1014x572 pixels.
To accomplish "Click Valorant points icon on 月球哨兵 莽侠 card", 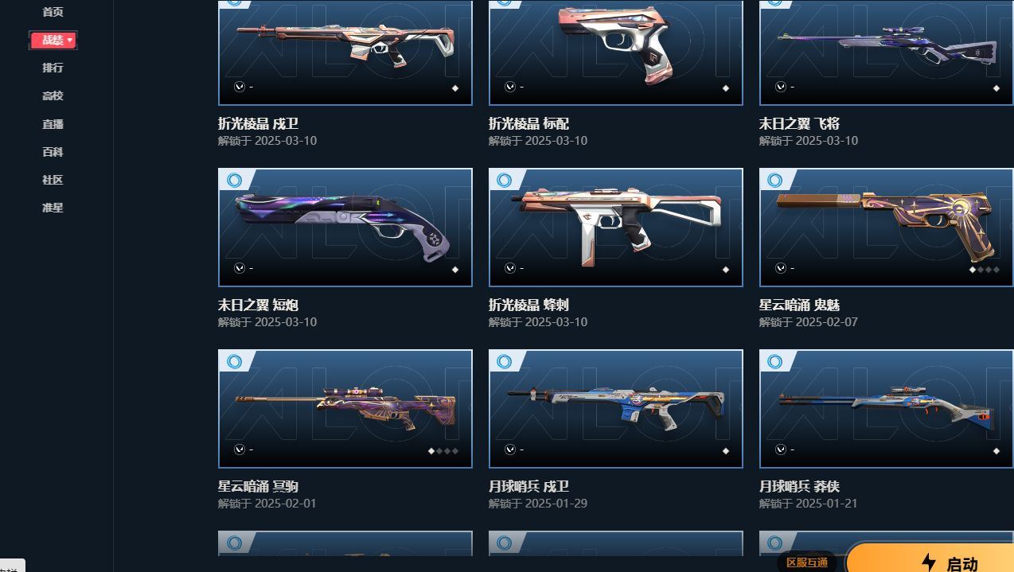I will click(x=780, y=449).
